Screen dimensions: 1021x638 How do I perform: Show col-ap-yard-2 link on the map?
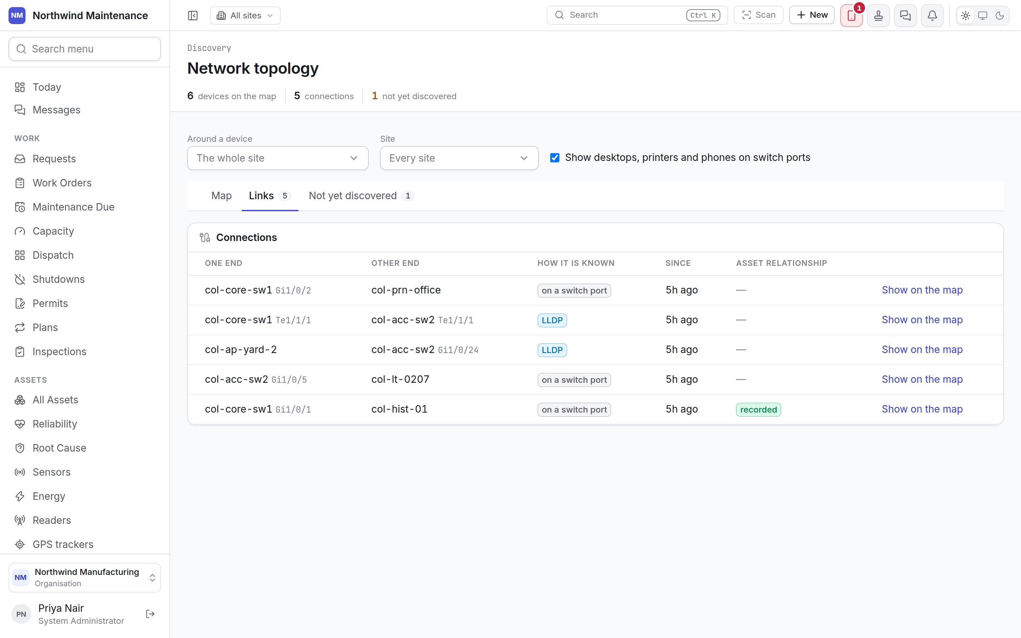tap(922, 350)
